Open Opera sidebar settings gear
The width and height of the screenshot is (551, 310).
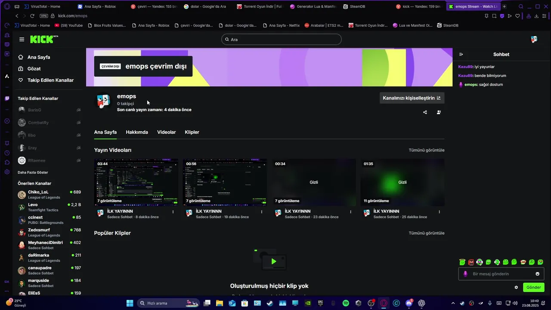click(x=7, y=172)
